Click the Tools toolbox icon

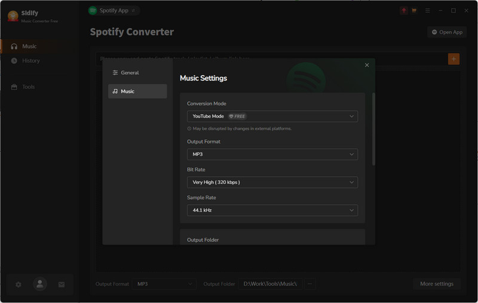pyautogui.click(x=14, y=87)
